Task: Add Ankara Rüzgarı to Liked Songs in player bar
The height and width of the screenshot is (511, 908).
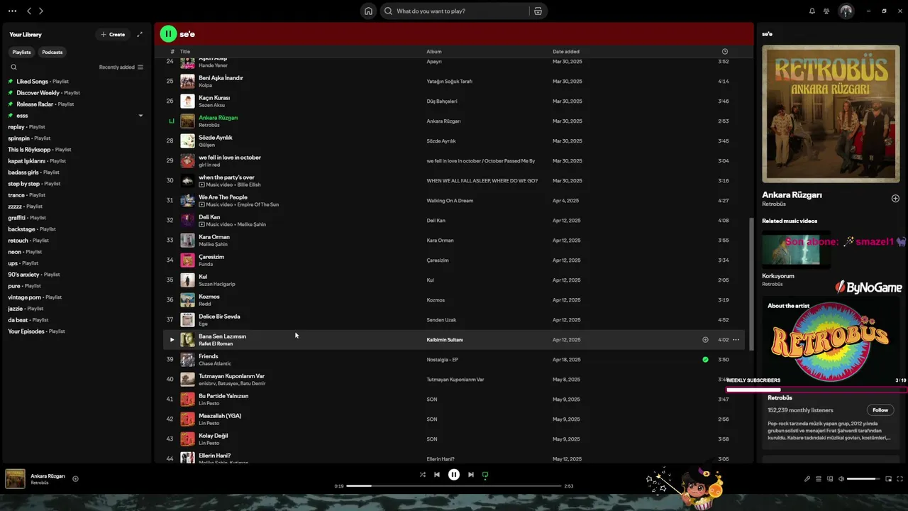Action: coord(75,478)
